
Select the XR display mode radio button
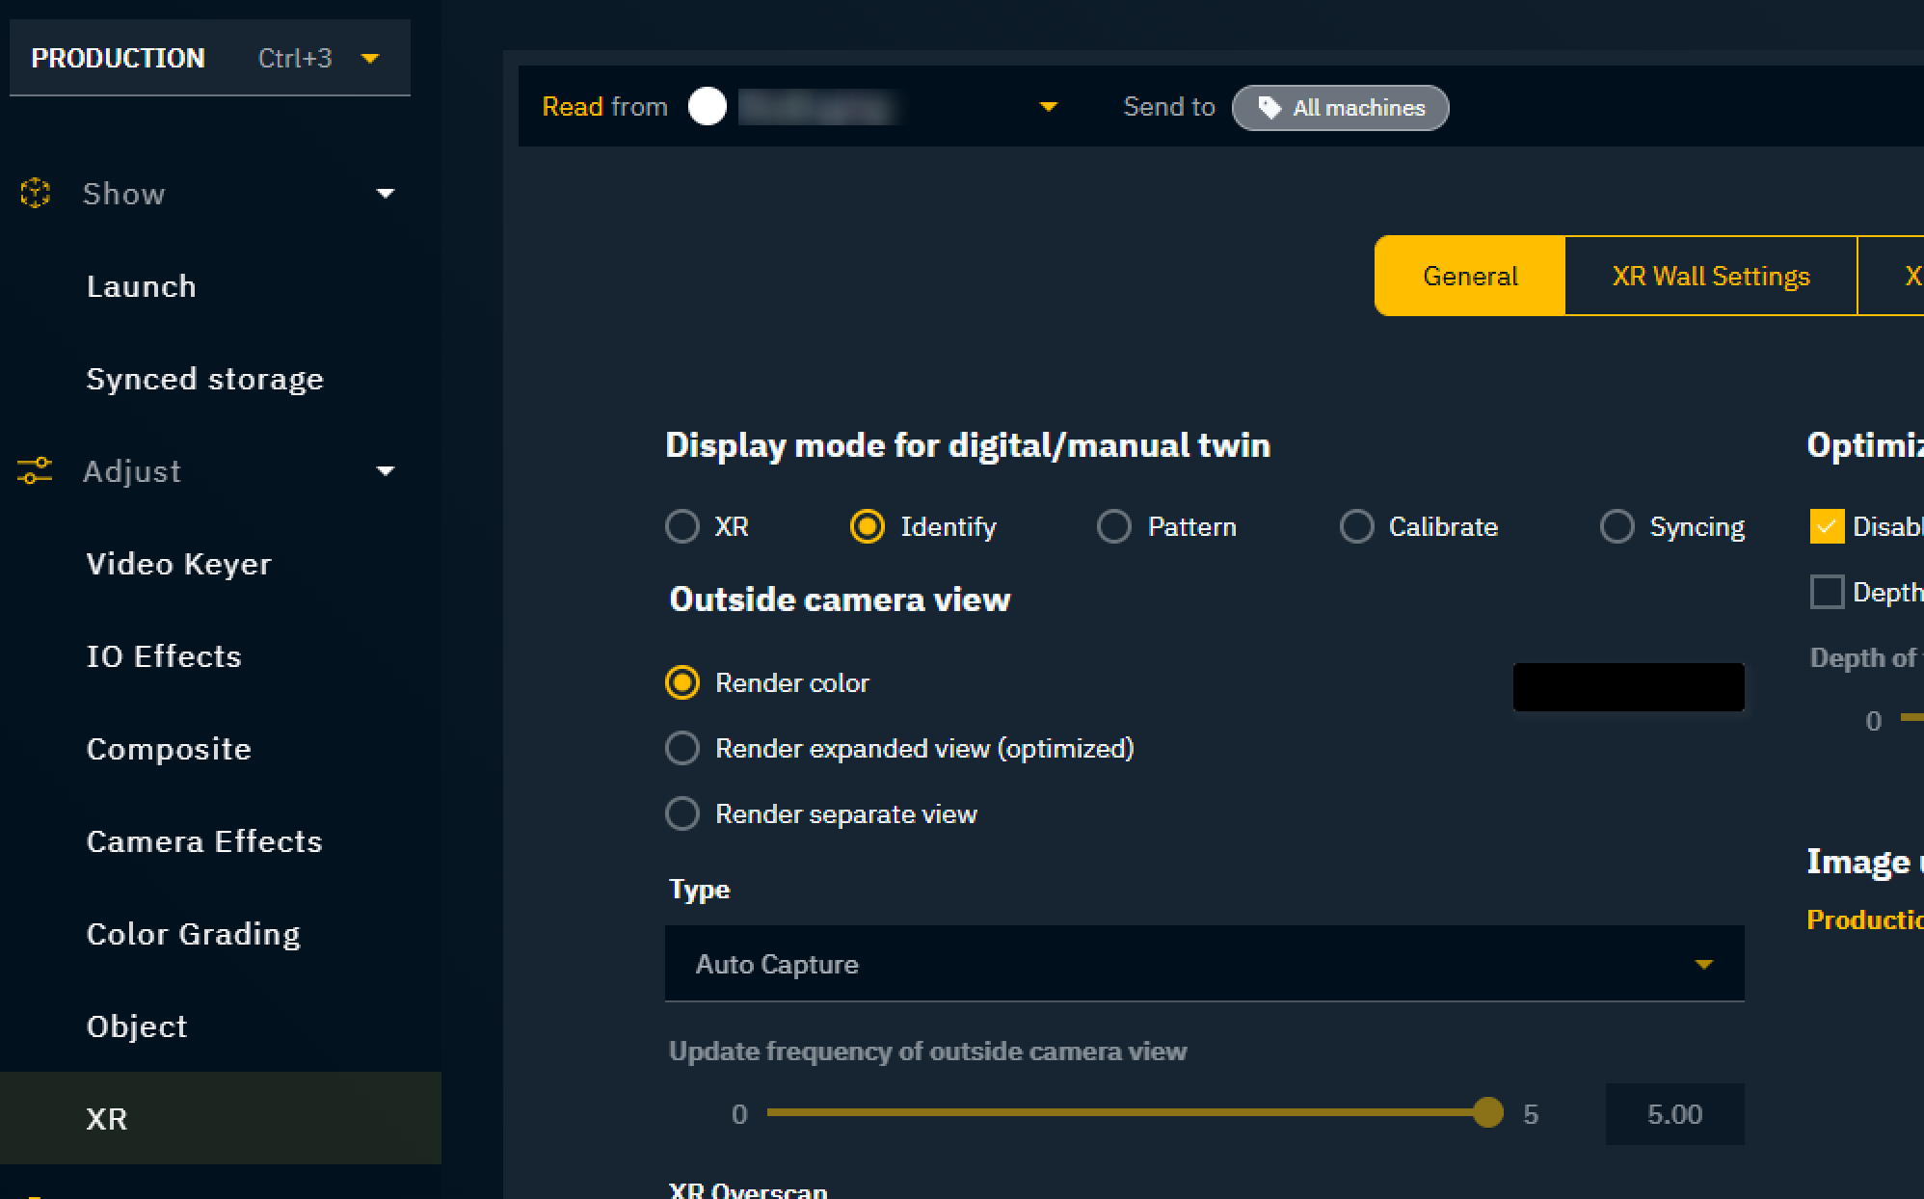pyautogui.click(x=682, y=526)
